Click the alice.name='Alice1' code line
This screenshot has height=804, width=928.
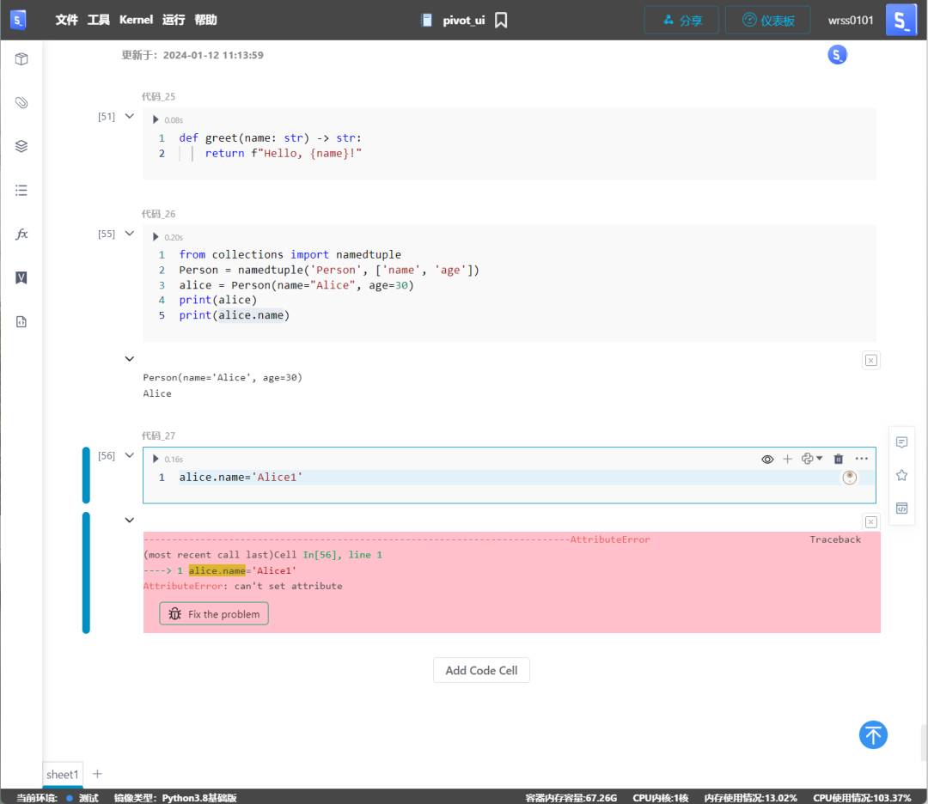tap(241, 477)
